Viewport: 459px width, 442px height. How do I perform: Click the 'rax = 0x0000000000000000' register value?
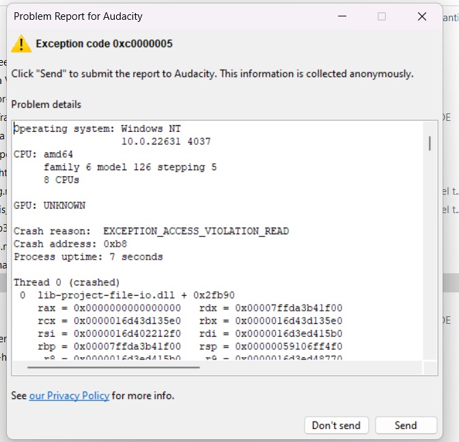coord(109,308)
